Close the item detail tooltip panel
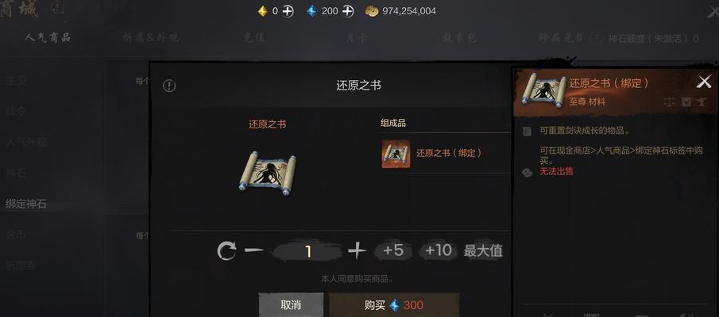Viewport: 719px width, 317px height. [x=704, y=82]
